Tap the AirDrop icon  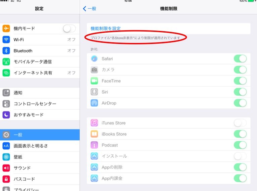[94, 103]
